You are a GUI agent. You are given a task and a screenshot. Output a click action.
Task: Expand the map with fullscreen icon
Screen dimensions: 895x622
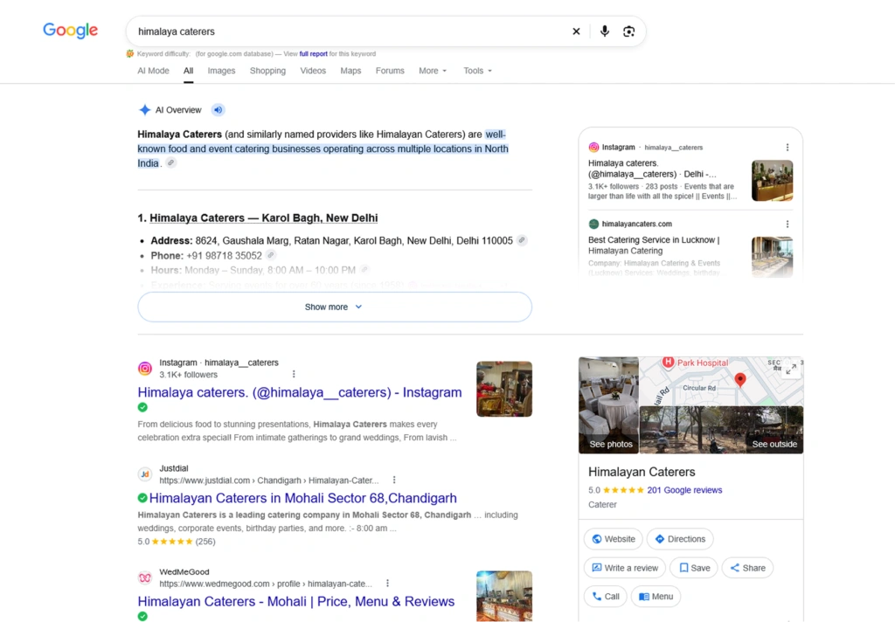tap(790, 370)
